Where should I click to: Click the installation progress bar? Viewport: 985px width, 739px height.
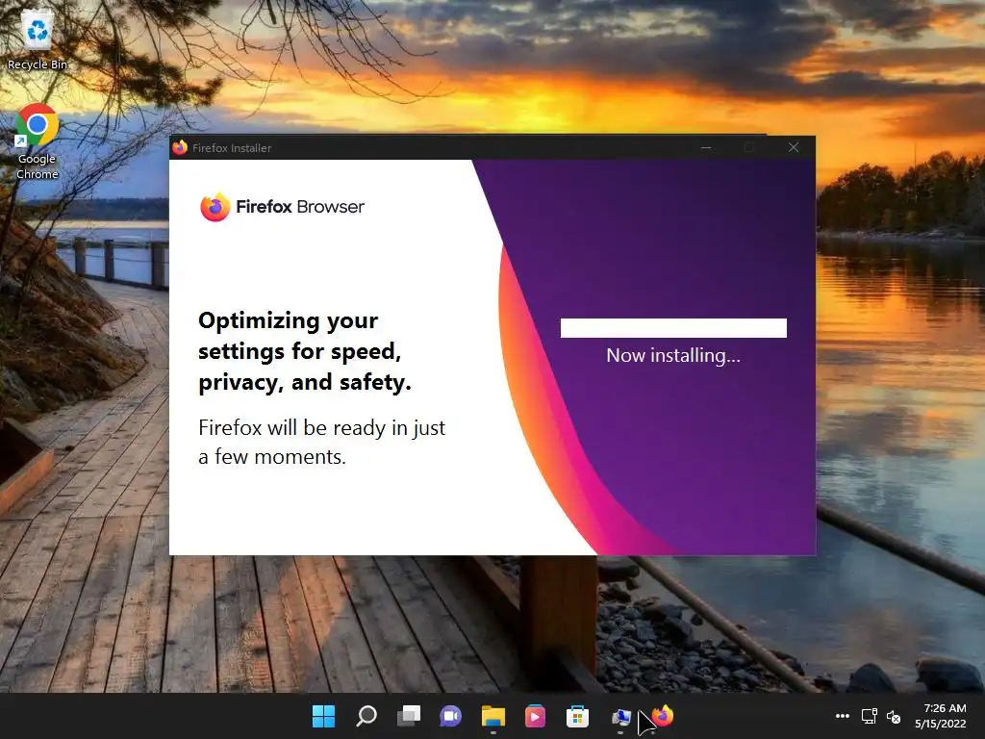(x=673, y=328)
